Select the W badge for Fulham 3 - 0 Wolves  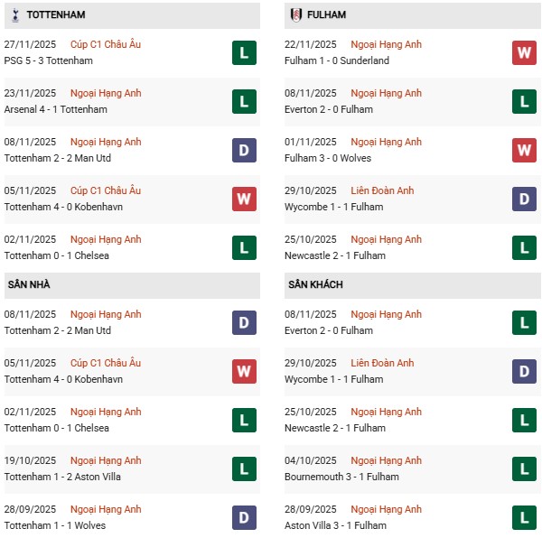tap(525, 150)
